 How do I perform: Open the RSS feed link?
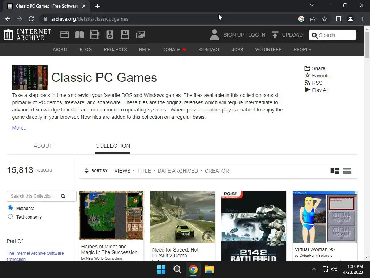[313, 83]
